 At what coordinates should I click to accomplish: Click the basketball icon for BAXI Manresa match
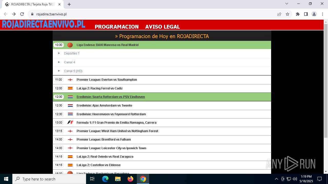coord(70,45)
